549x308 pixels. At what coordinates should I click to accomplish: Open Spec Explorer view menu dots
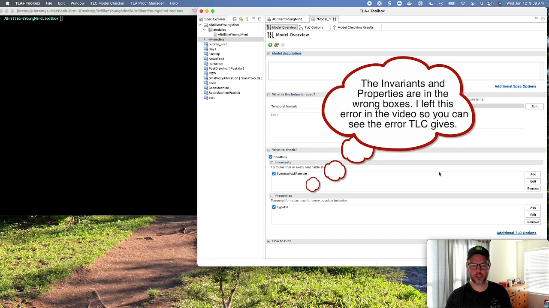pos(247,19)
